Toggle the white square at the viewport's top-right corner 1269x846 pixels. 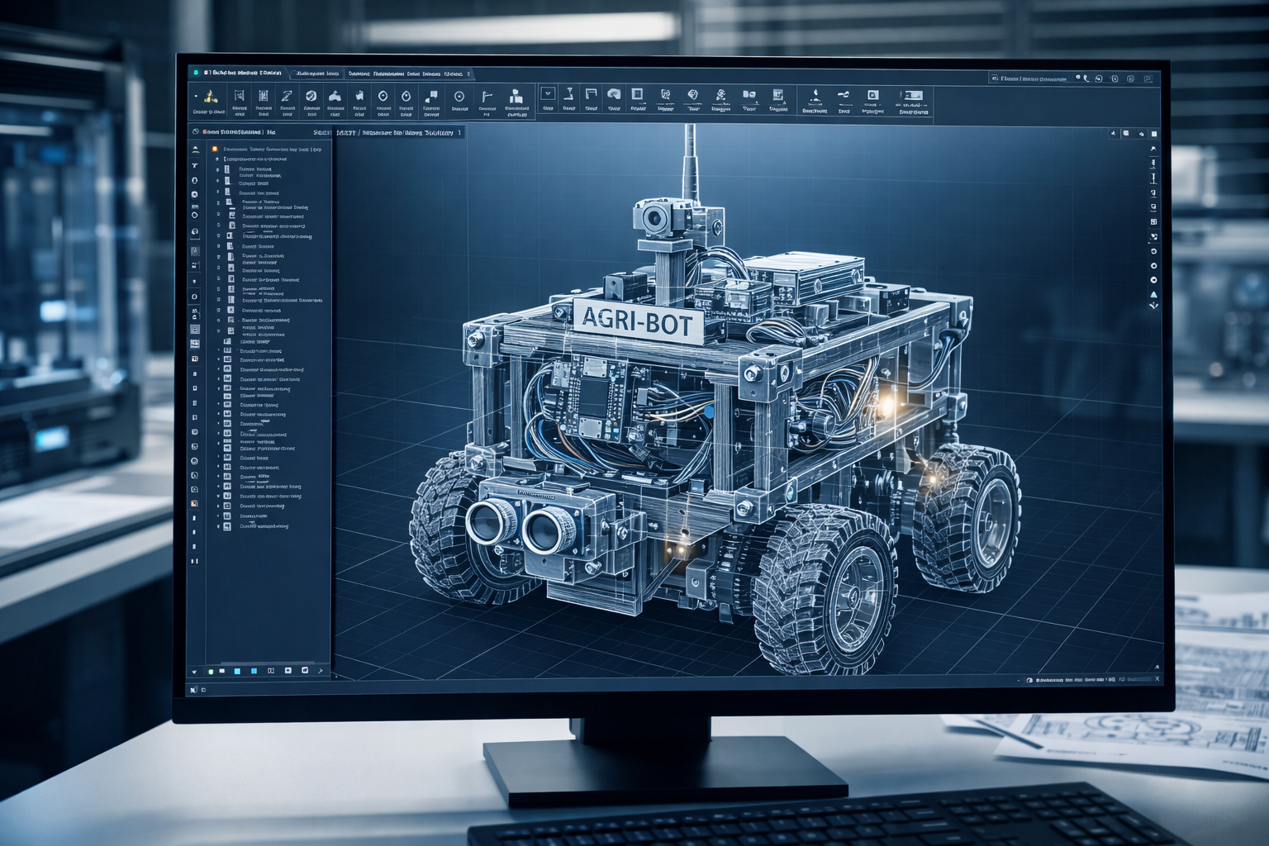pos(1154,134)
